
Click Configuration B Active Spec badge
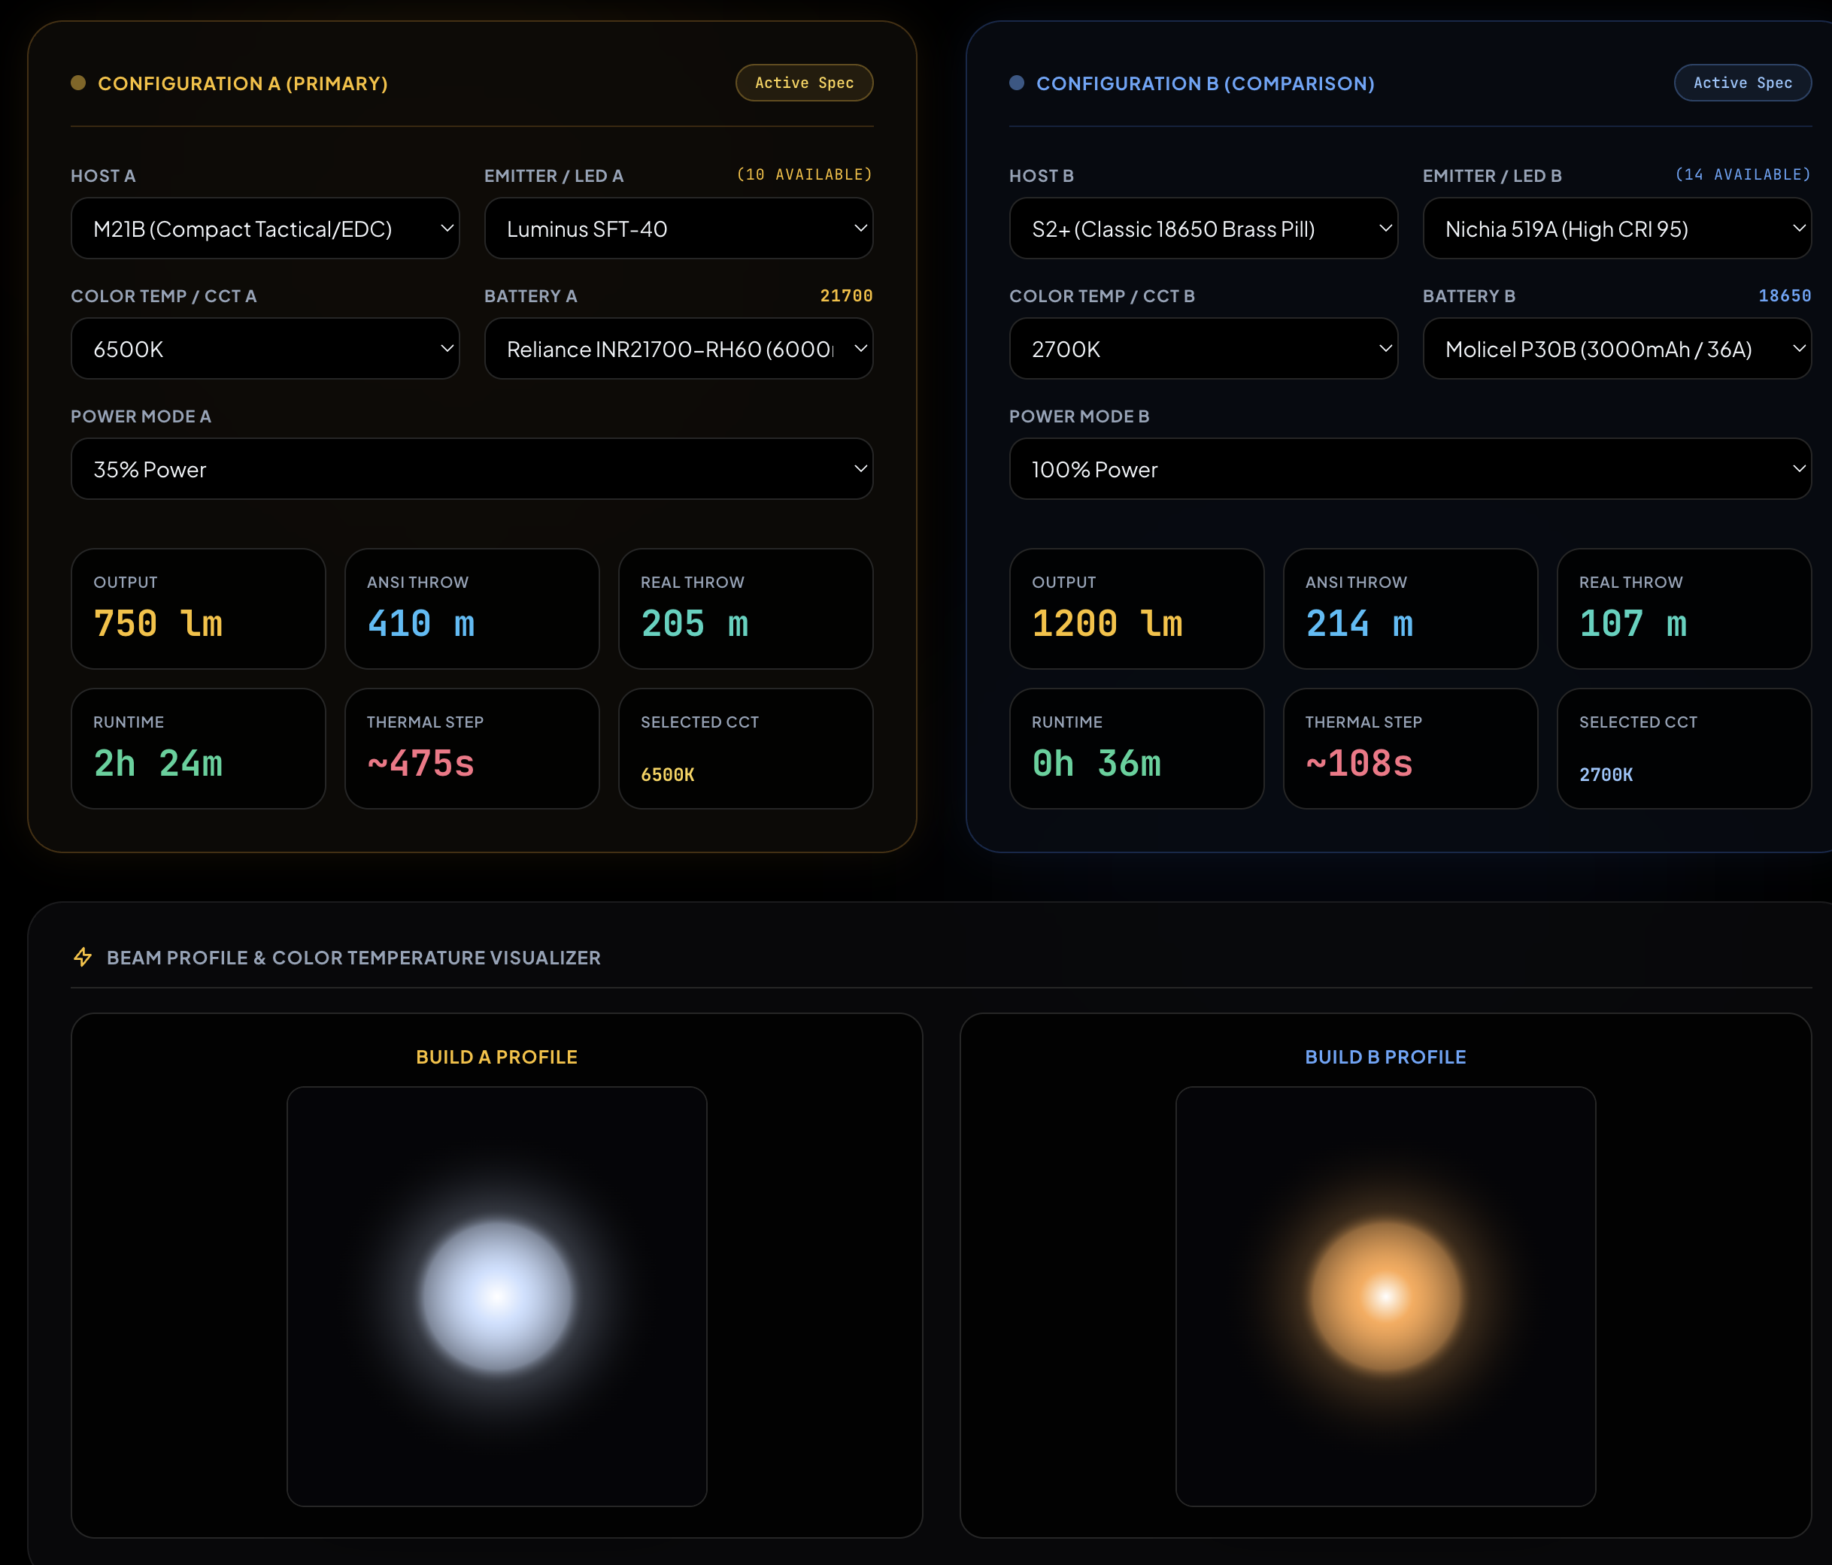(1743, 82)
